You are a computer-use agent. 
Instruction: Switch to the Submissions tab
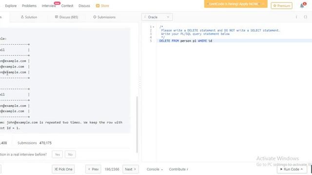[104, 17]
